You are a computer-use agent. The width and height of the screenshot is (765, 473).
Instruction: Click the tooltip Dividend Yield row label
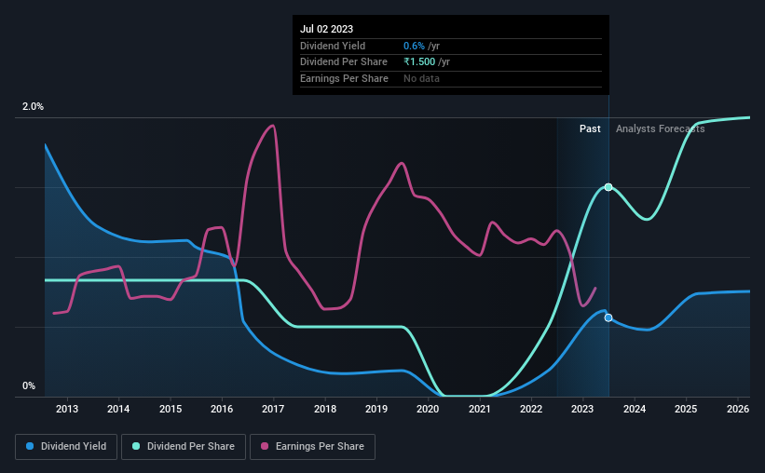tap(333, 46)
